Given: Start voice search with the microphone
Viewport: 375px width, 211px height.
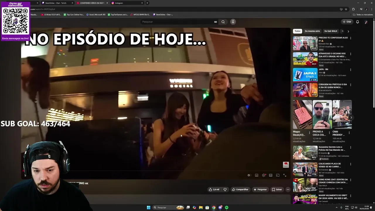Looking at the screenshot, I should (233, 22).
